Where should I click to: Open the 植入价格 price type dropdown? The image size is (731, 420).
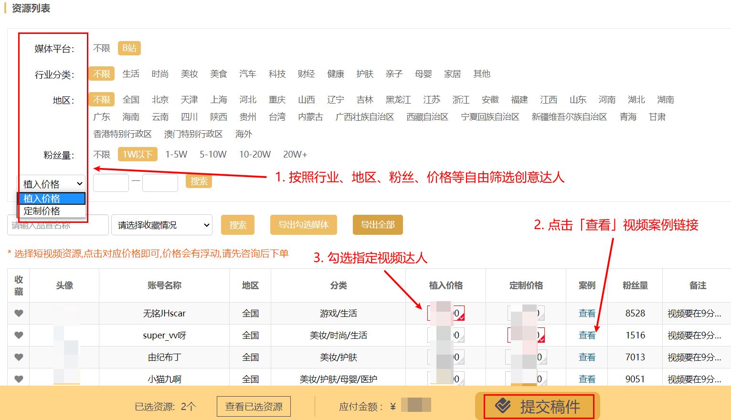52,184
